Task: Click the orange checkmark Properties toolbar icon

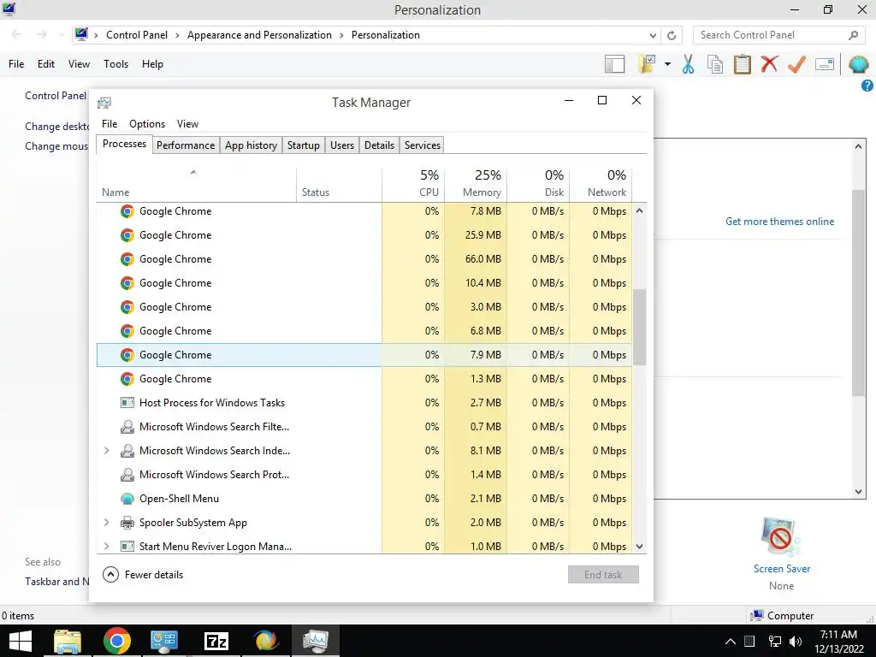Action: tap(796, 64)
